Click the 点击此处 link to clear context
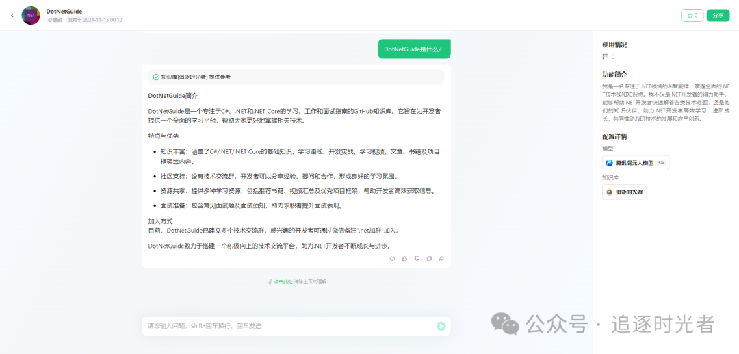Viewport: 739px width, 354px height. (x=283, y=282)
